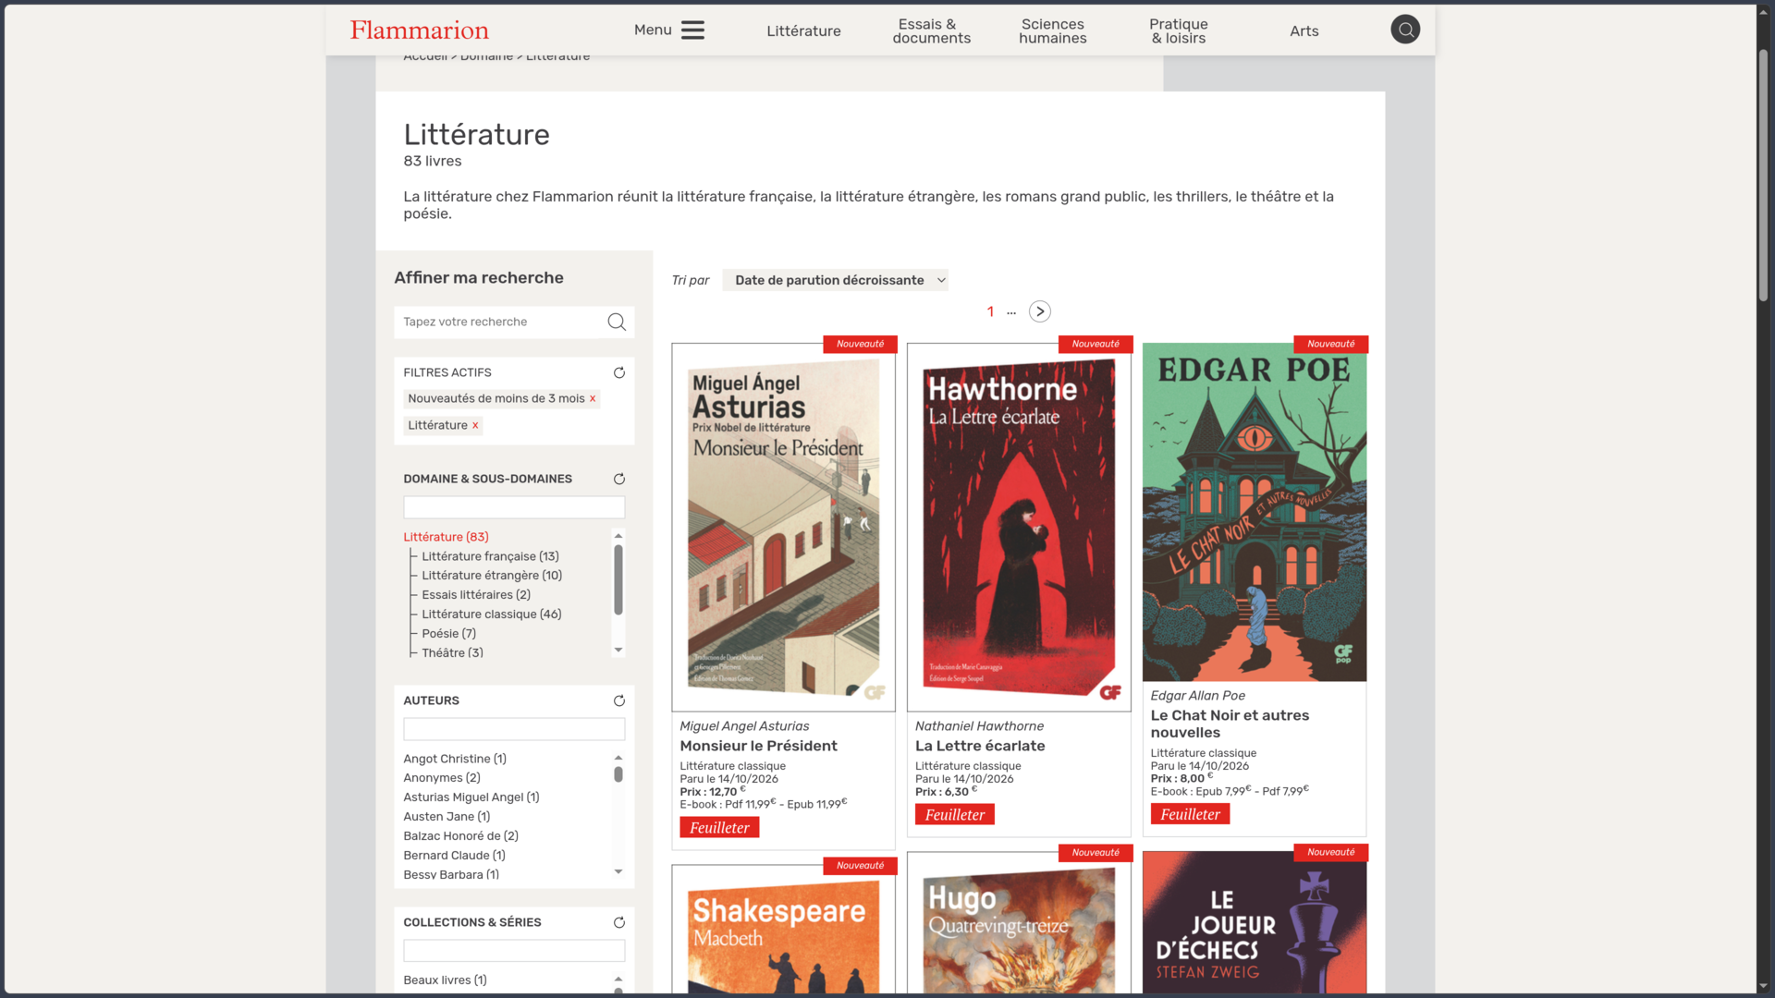The width and height of the screenshot is (1775, 998).
Task: Open the hamburger Menu icon
Action: click(692, 30)
